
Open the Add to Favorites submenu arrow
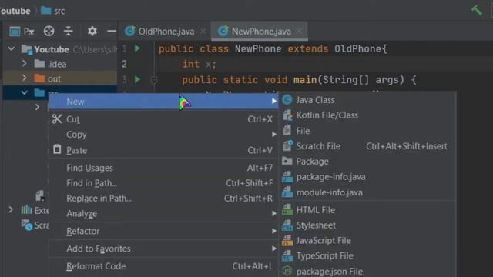(274, 249)
